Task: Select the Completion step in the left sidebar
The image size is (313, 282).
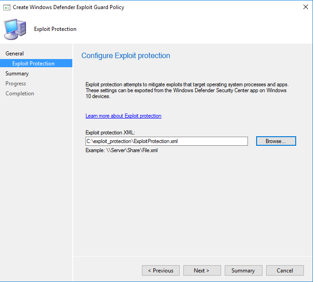Action: 20,94
